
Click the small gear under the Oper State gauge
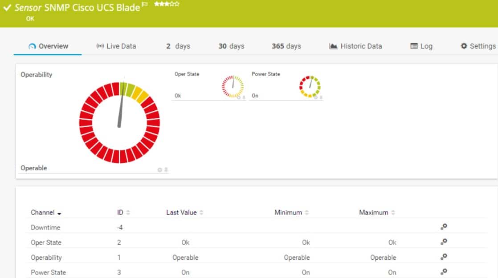239,97
